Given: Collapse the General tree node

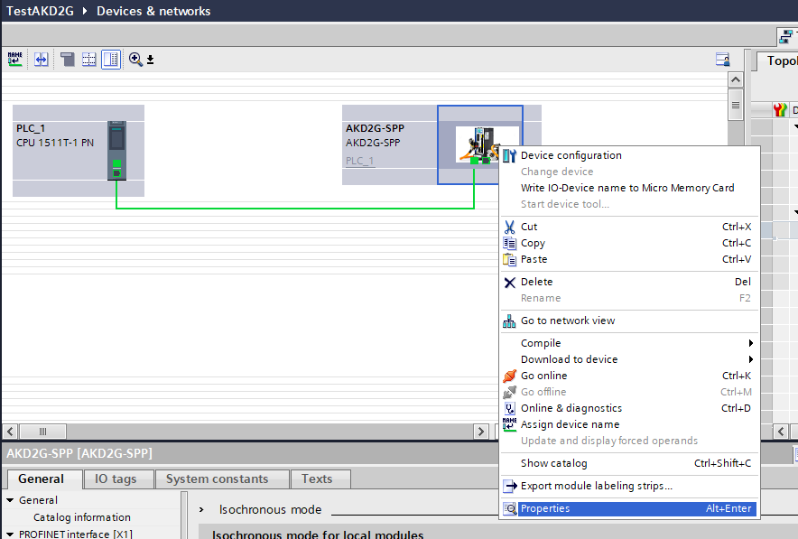Looking at the screenshot, I should coord(10,500).
